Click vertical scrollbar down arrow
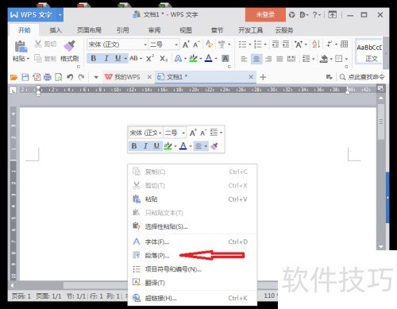The height and width of the screenshot is (309, 397). (x=381, y=247)
